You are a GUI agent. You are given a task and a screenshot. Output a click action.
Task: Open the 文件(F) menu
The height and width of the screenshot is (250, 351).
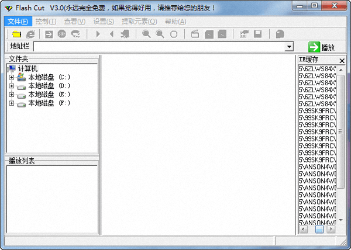[18, 22]
